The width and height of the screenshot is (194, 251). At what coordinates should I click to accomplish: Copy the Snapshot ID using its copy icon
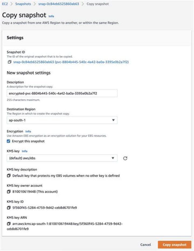tap(9, 62)
